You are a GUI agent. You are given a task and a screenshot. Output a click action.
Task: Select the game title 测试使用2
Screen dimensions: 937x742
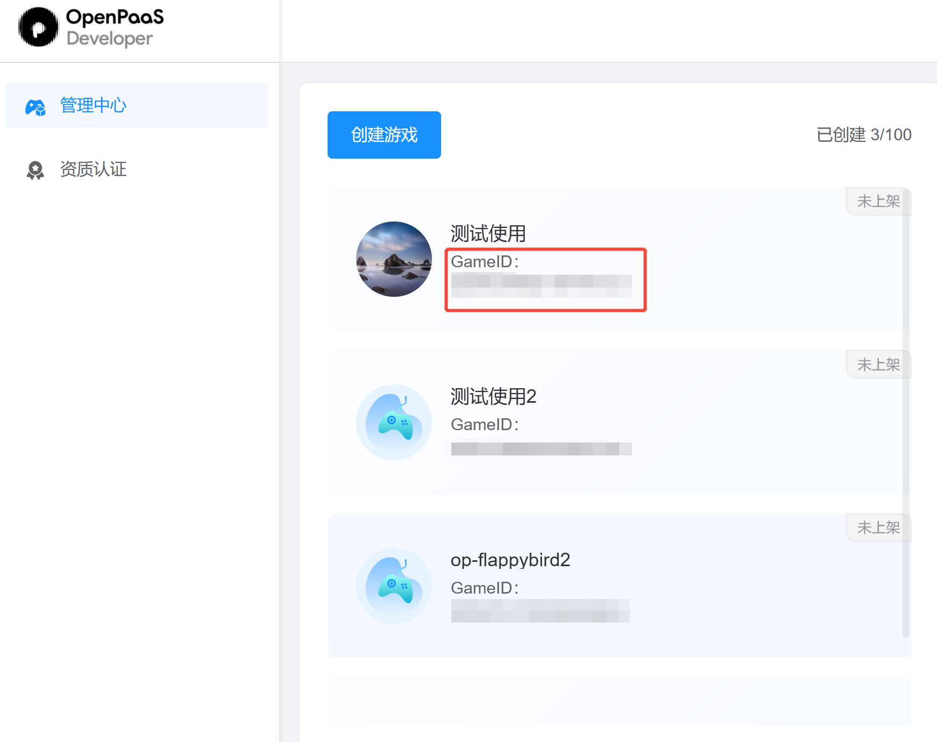point(493,396)
